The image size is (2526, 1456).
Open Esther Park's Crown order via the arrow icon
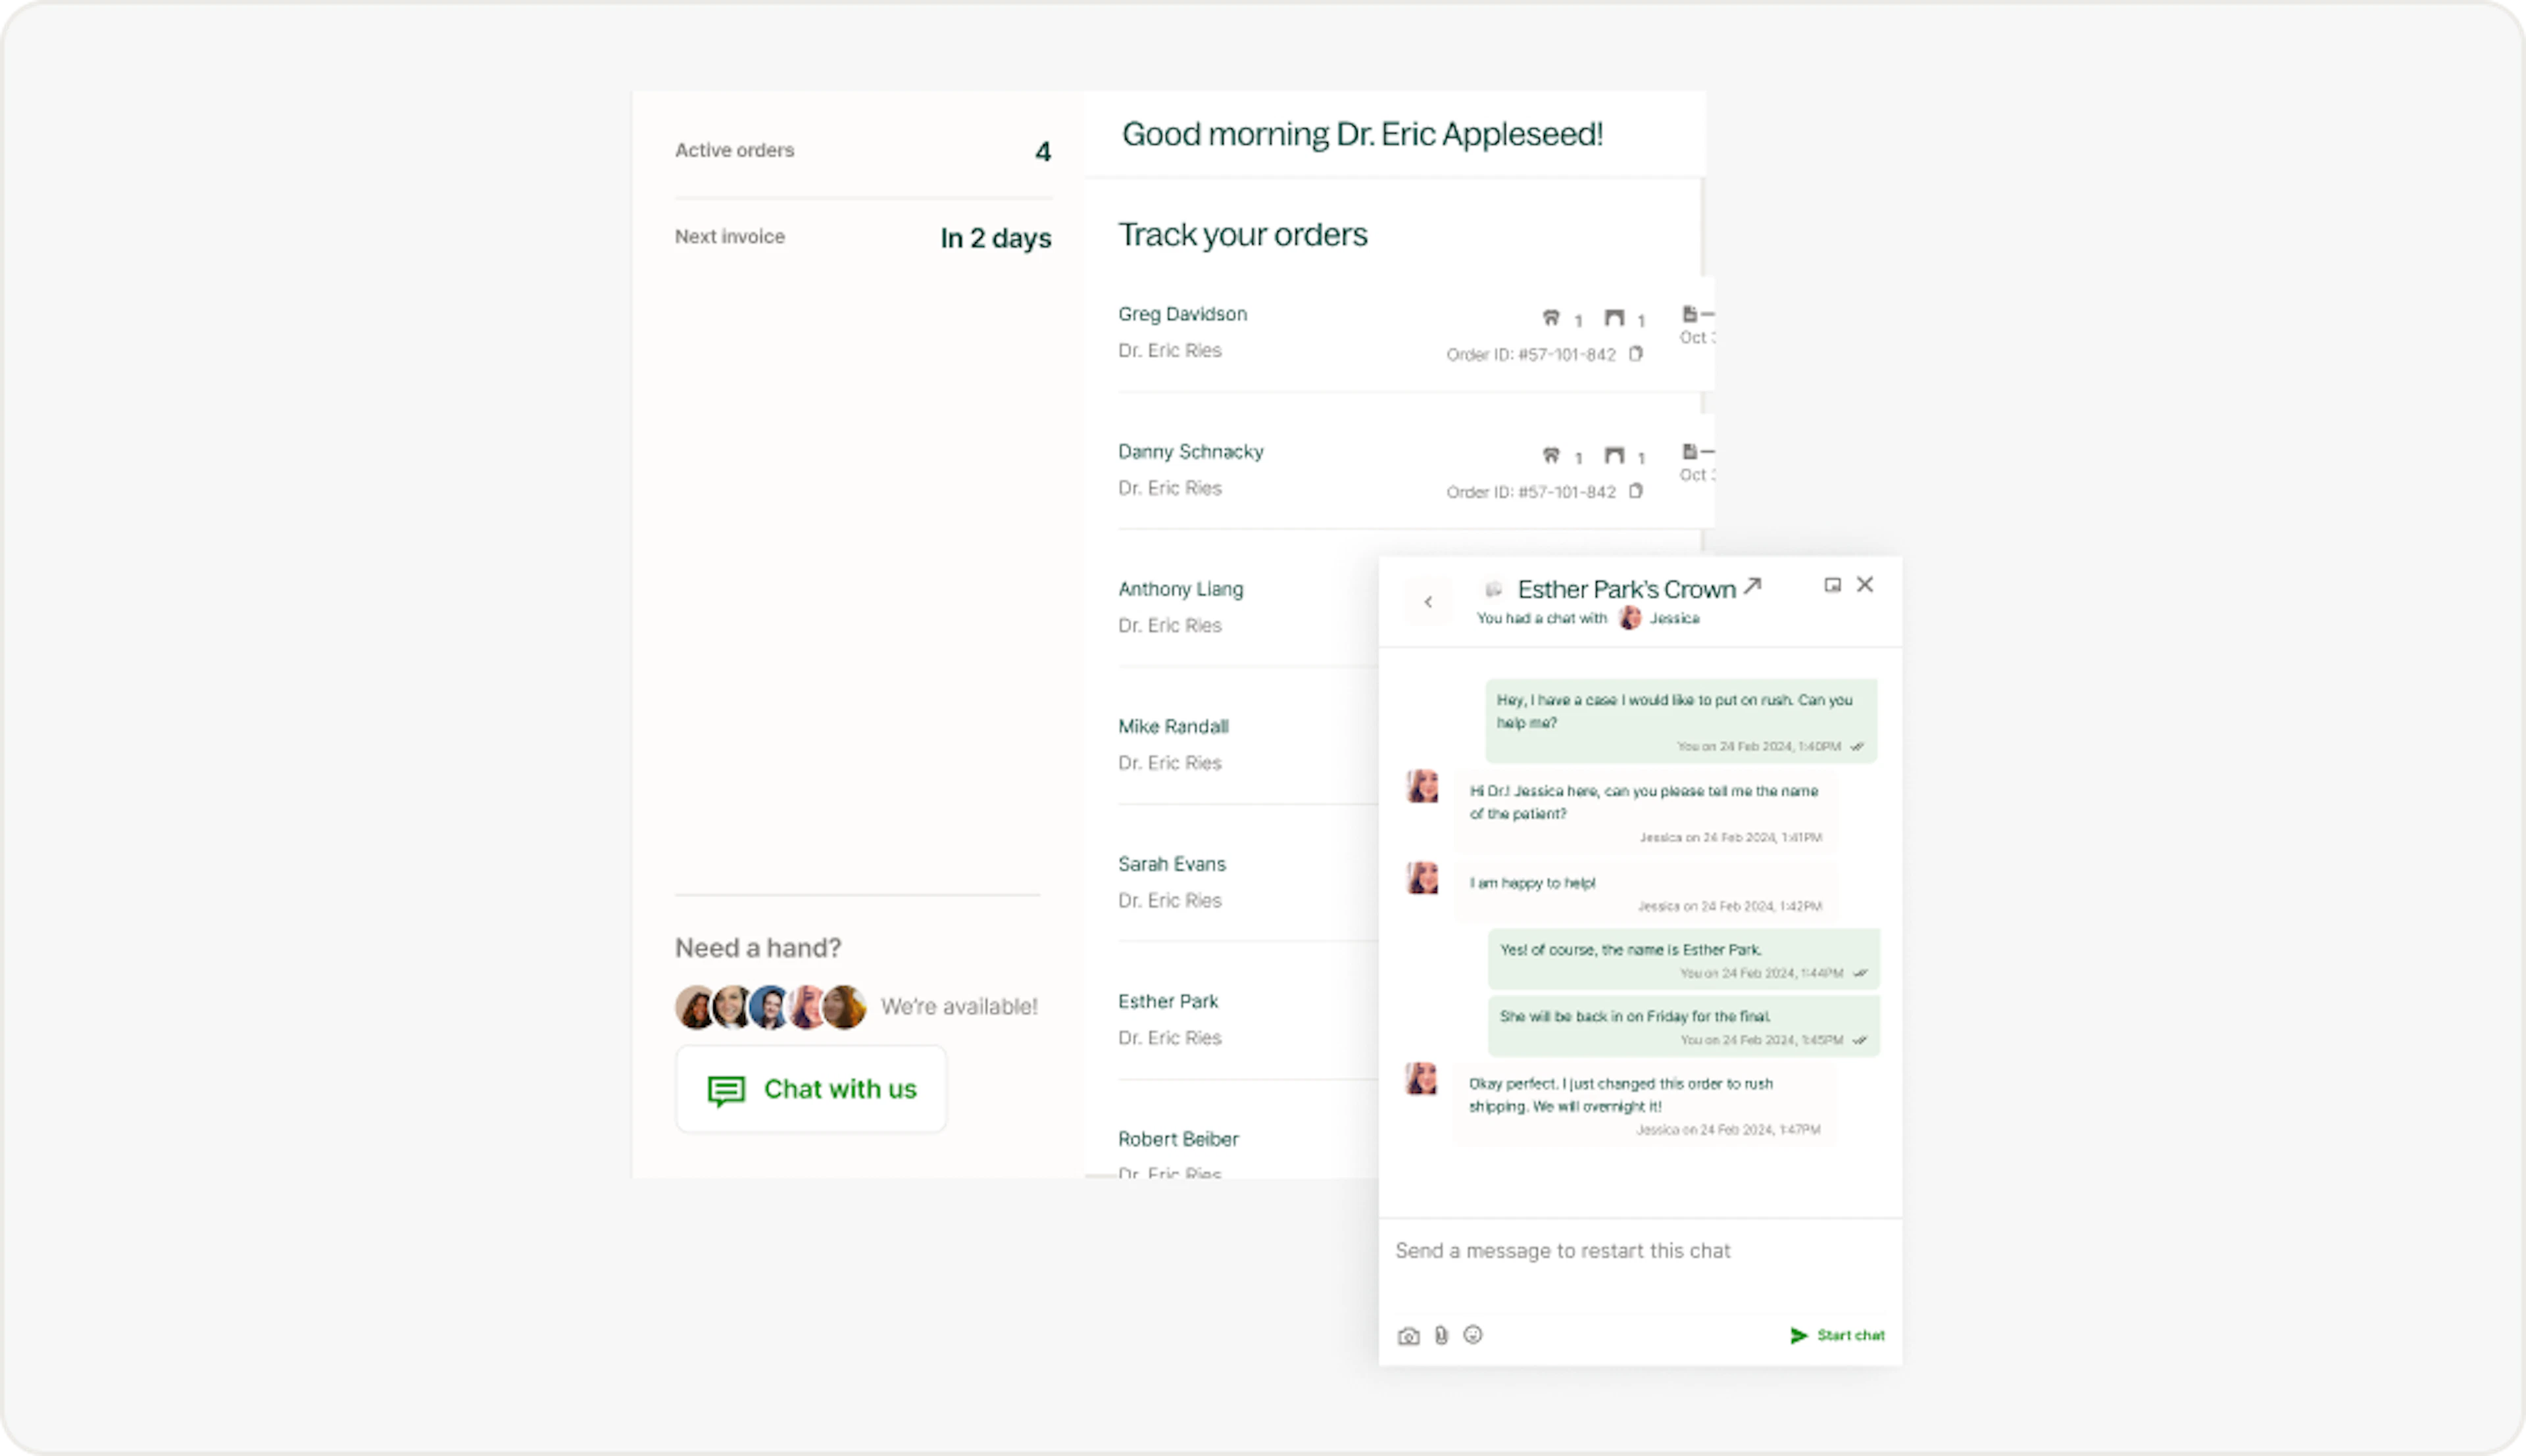[1752, 586]
